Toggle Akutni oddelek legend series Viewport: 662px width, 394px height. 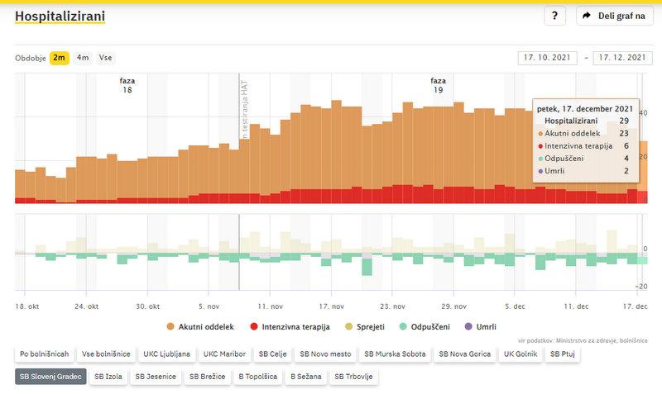(x=201, y=327)
